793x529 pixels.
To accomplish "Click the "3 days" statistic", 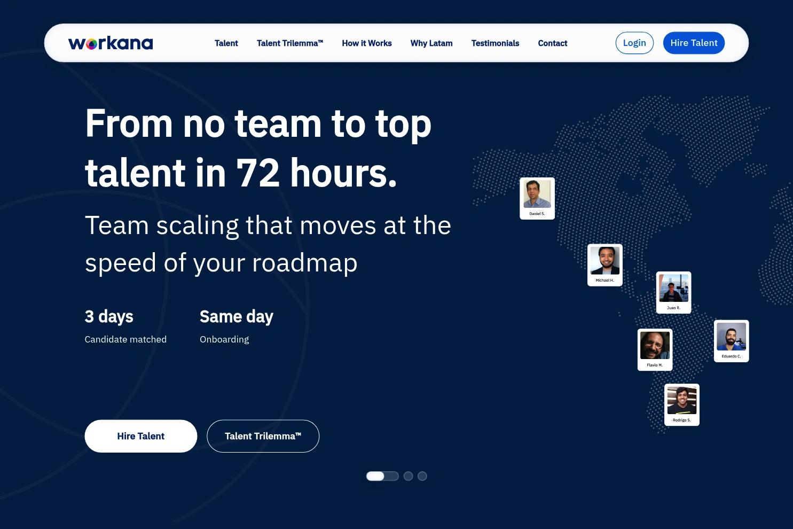I will [x=109, y=316].
